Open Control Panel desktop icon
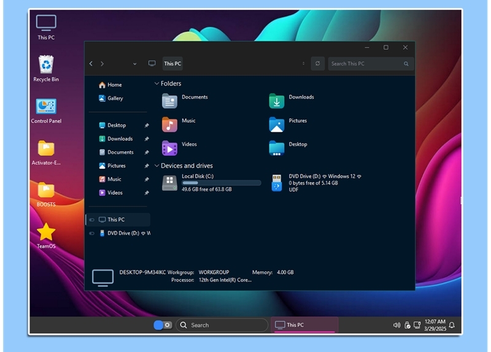491x352 pixels. (46, 111)
